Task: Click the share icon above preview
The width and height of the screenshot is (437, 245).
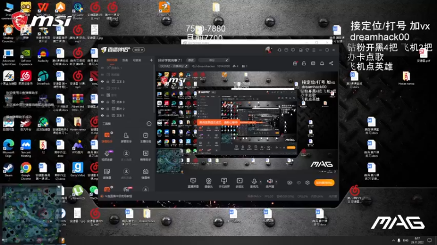Action: 331,63
